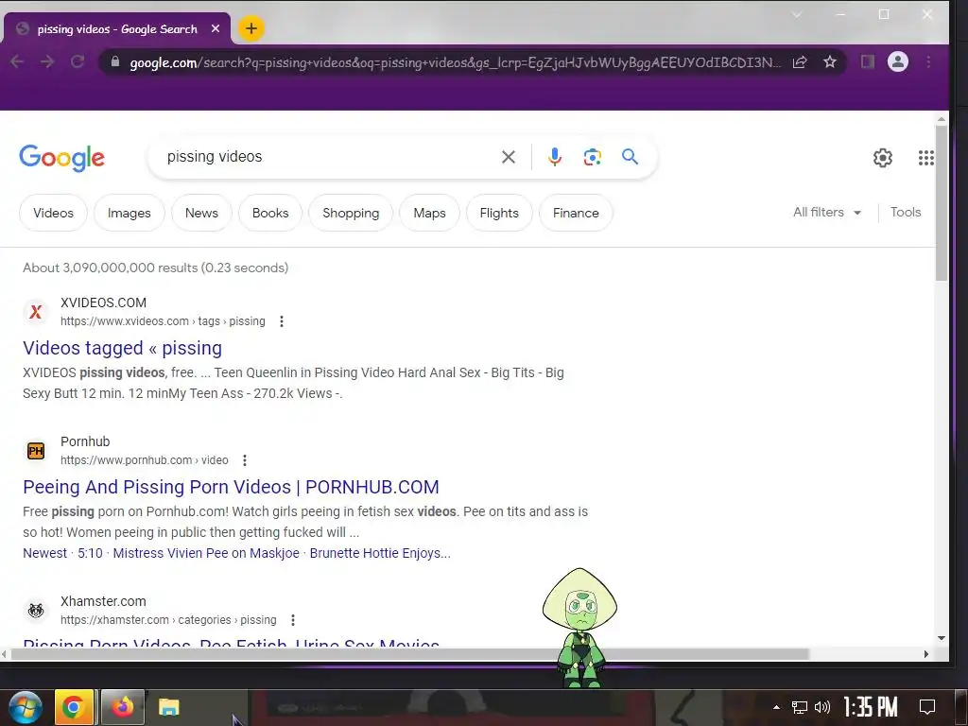Image resolution: width=968 pixels, height=726 pixels.
Task: Open the volume tray icon
Action: point(822,707)
